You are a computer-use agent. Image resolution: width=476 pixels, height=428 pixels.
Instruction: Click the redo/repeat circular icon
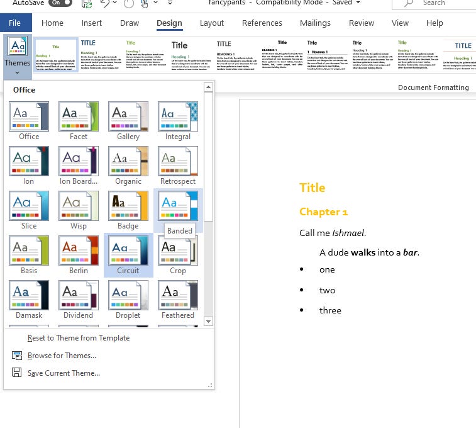point(129,4)
